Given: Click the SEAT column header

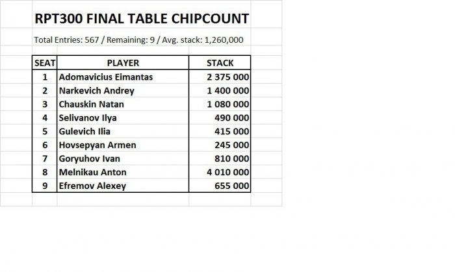Looking at the screenshot, I should tap(45, 63).
